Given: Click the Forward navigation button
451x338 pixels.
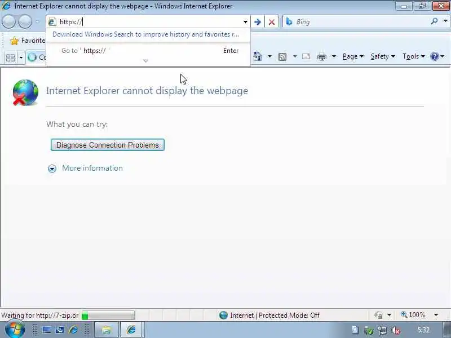Looking at the screenshot, I should click(25, 21).
